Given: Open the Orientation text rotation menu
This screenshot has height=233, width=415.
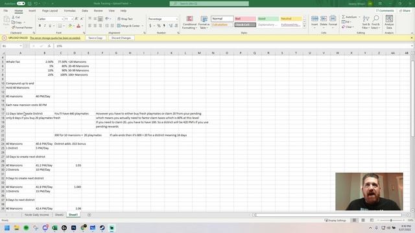Looking at the screenshot, I should [x=108, y=19].
